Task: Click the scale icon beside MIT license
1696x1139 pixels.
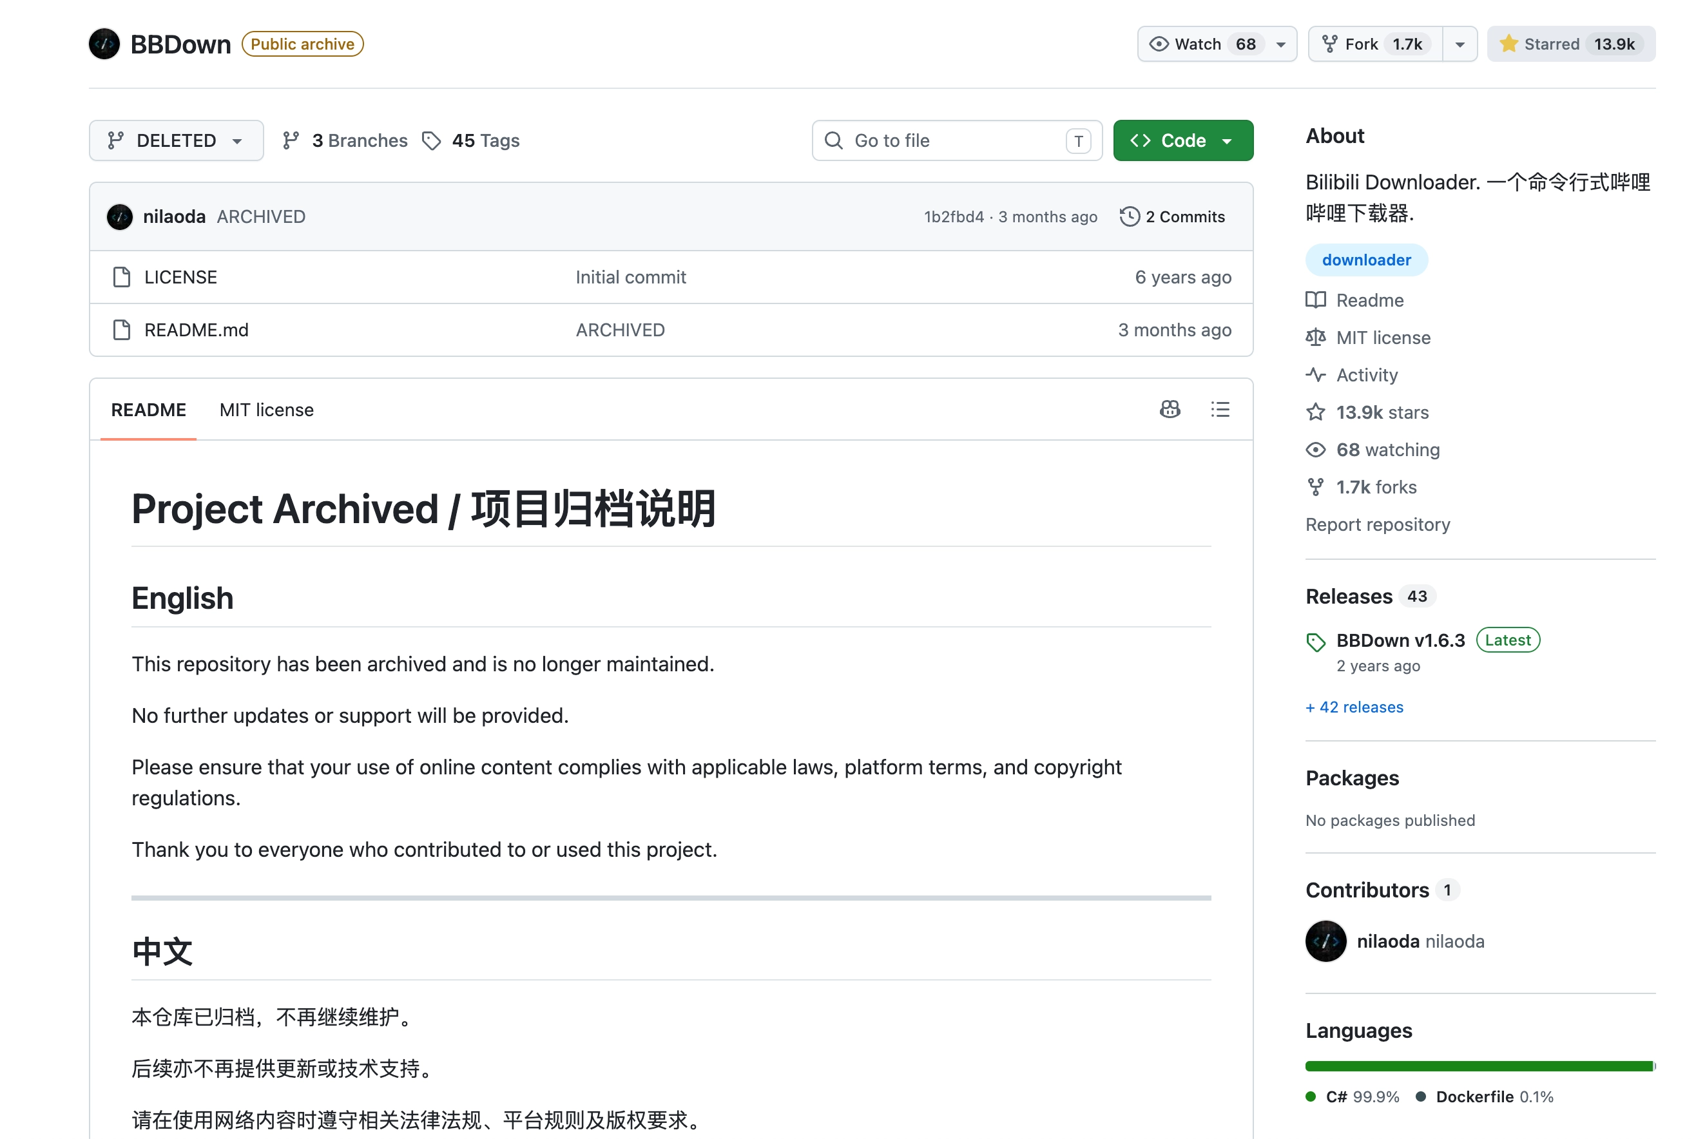Action: coord(1315,337)
